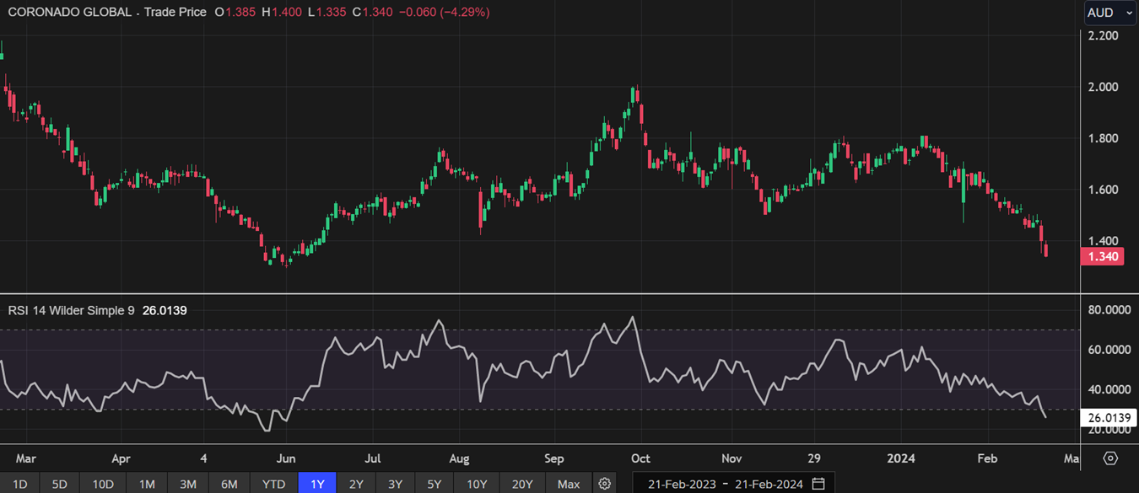
Task: Show year-to-date with YTD
Action: coord(273,484)
